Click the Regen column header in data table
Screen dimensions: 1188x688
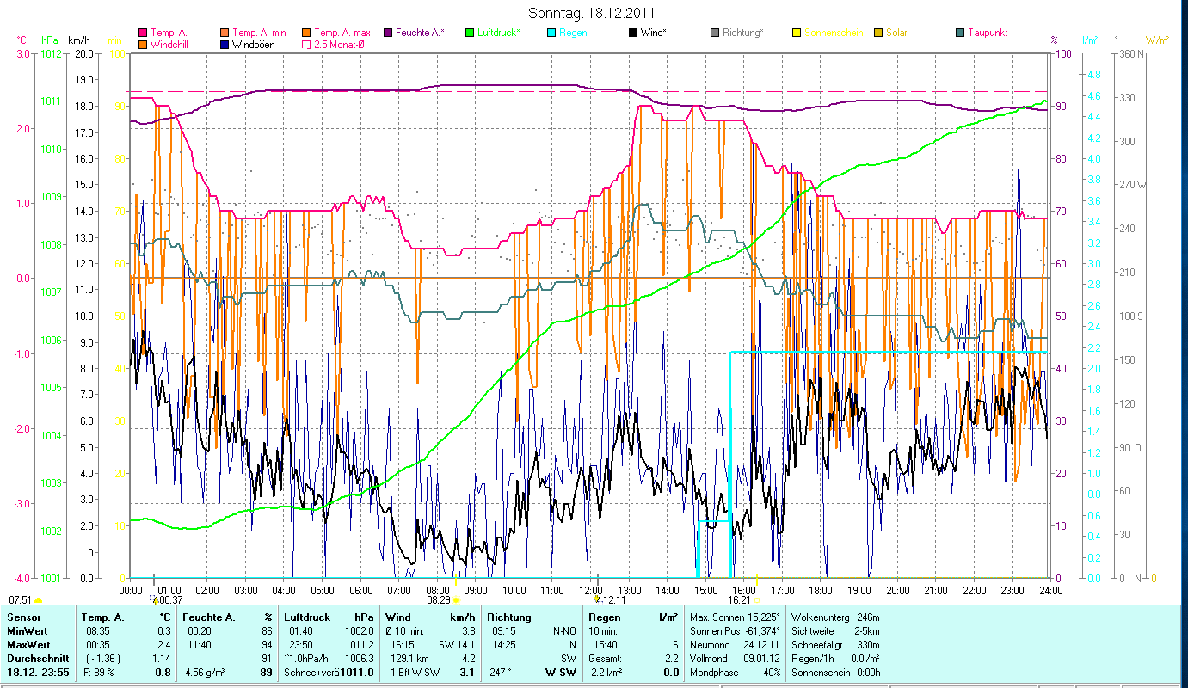(603, 617)
